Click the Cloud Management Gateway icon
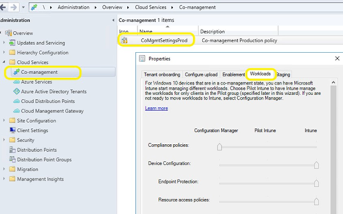343x214 pixels. tap(17, 111)
